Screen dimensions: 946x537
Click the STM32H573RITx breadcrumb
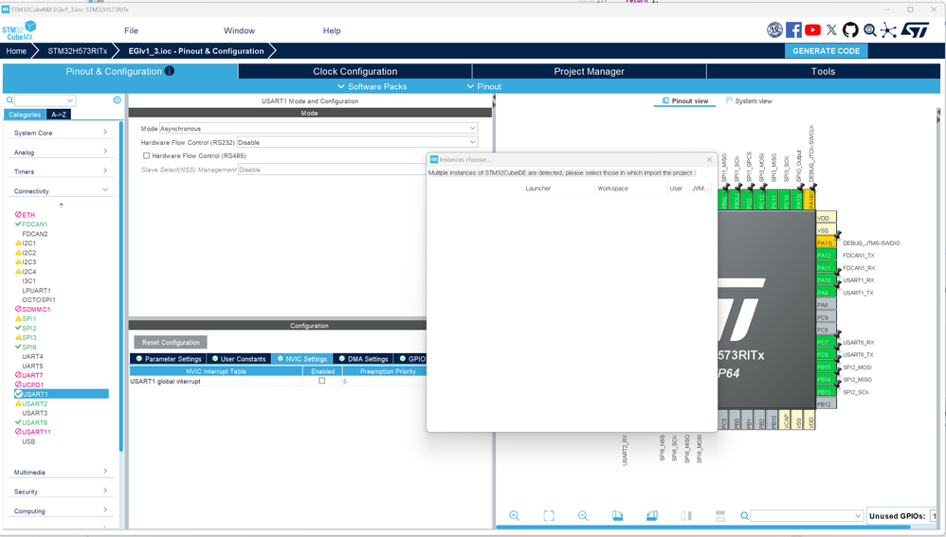pos(77,51)
